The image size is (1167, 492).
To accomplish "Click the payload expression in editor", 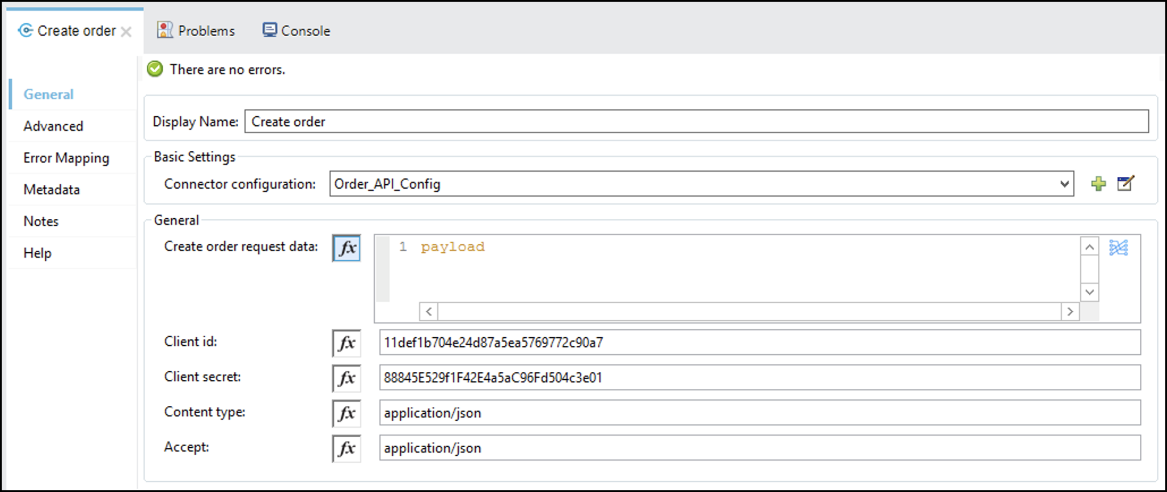I will click(453, 247).
